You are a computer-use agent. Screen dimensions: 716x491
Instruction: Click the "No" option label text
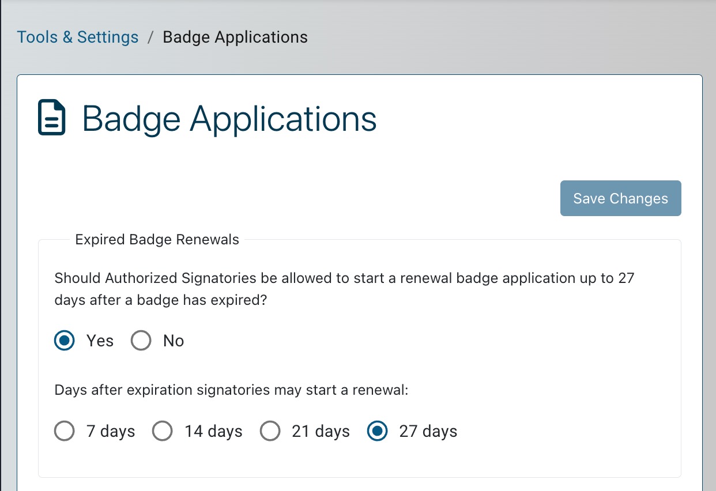tap(174, 341)
